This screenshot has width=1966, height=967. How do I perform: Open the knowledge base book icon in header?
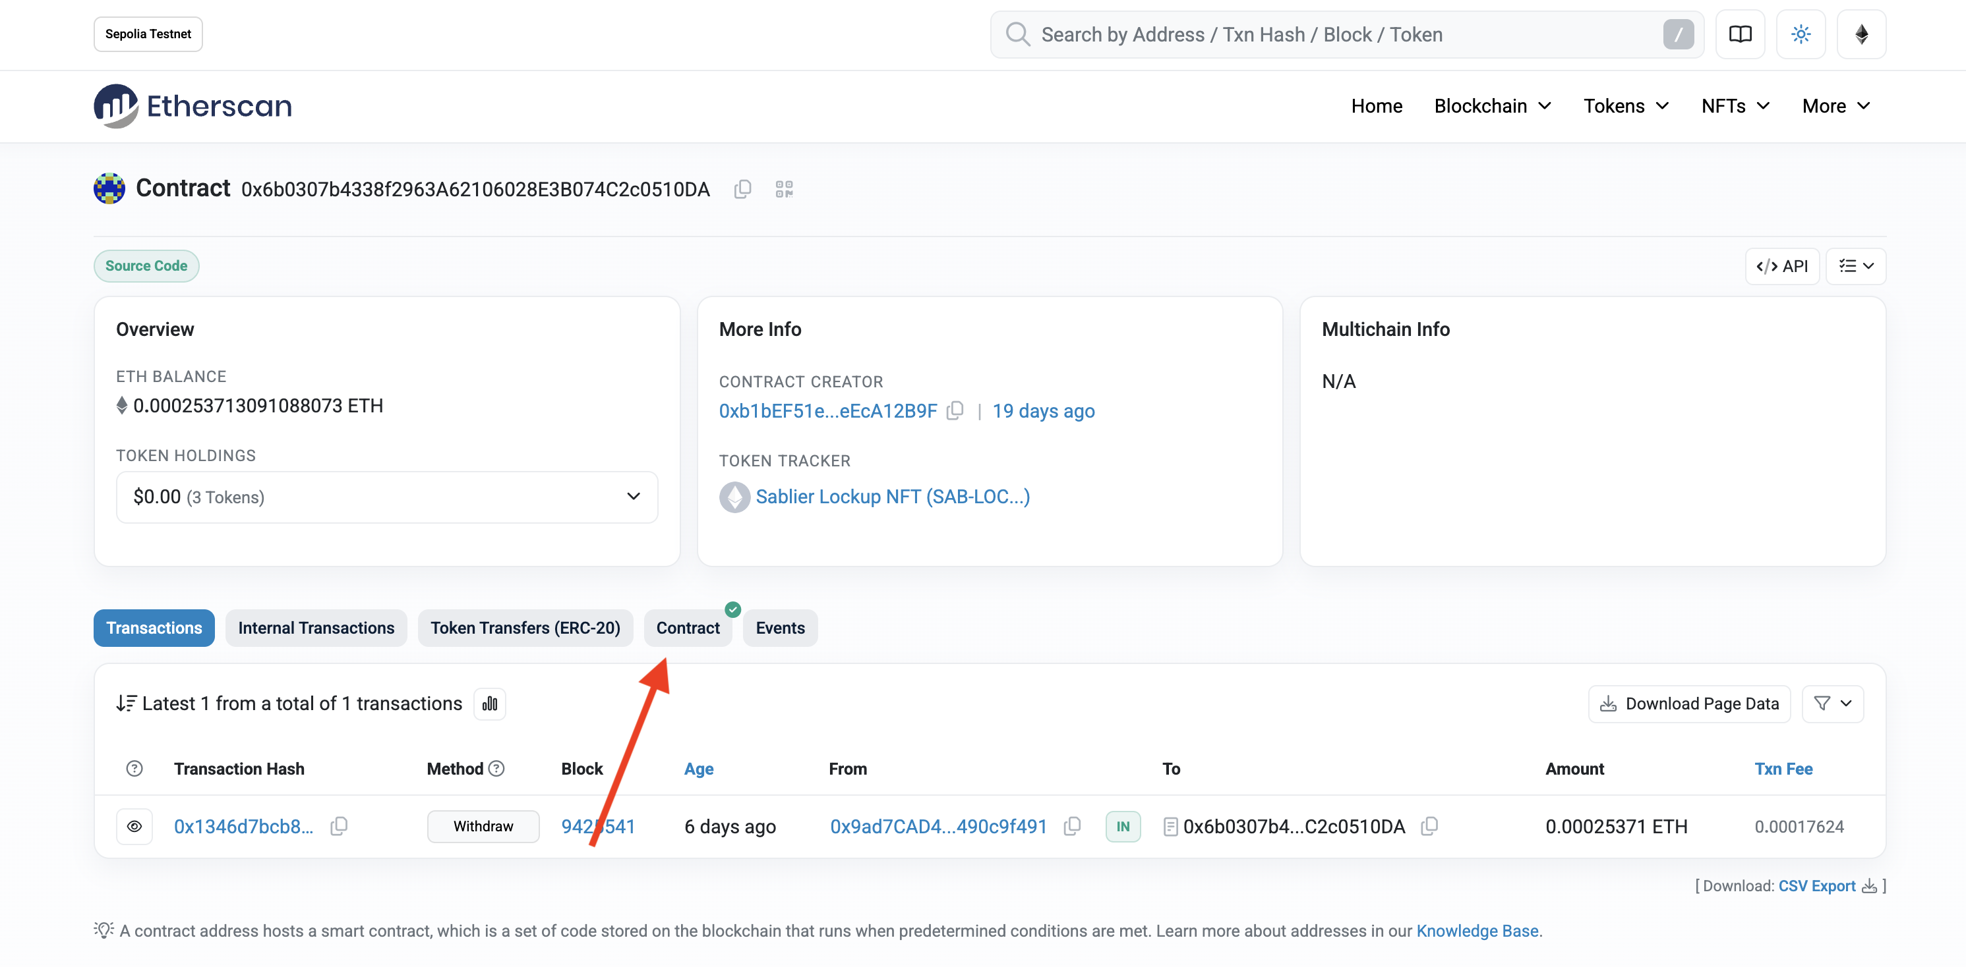click(x=1740, y=34)
